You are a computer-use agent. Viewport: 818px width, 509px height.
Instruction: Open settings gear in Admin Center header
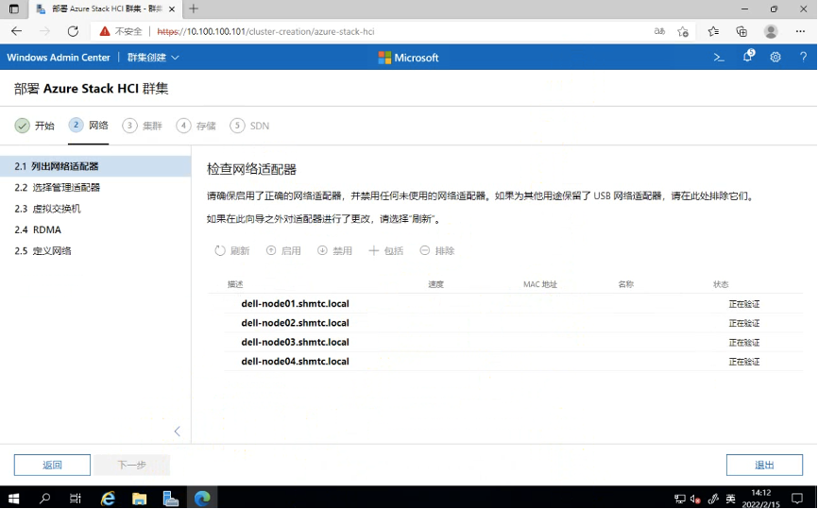775,58
